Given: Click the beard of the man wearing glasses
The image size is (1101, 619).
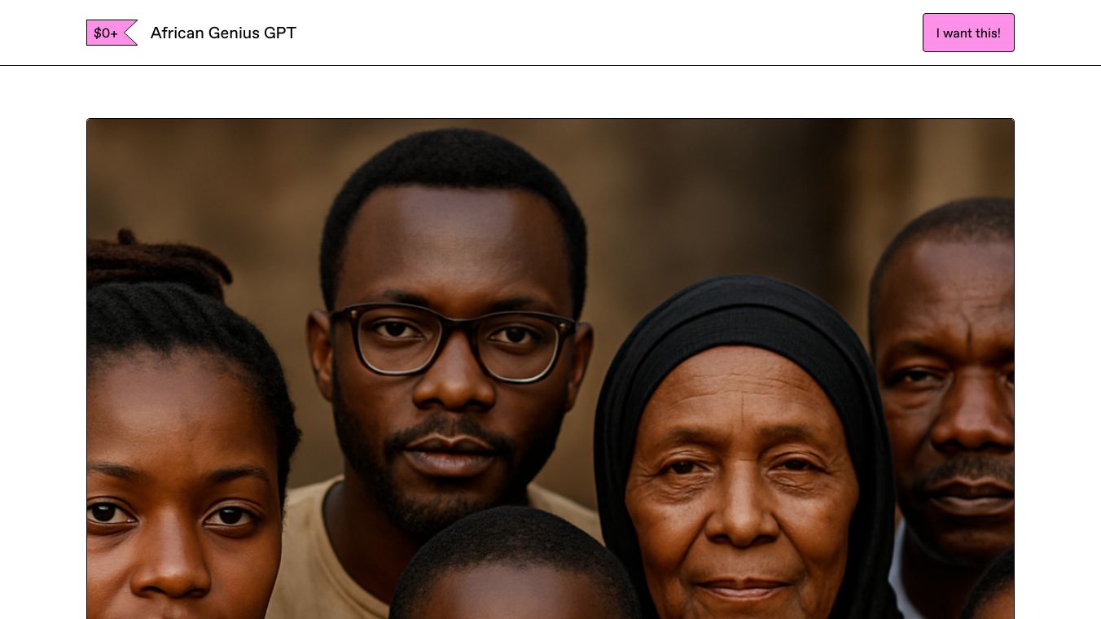Looking at the screenshot, I should (444, 481).
